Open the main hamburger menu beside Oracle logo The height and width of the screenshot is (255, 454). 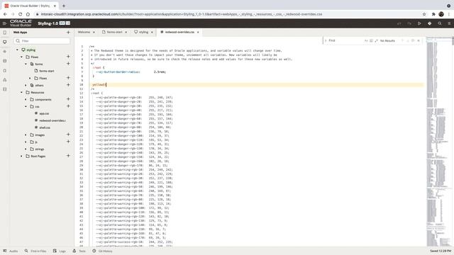pyautogui.click(x=4, y=23)
